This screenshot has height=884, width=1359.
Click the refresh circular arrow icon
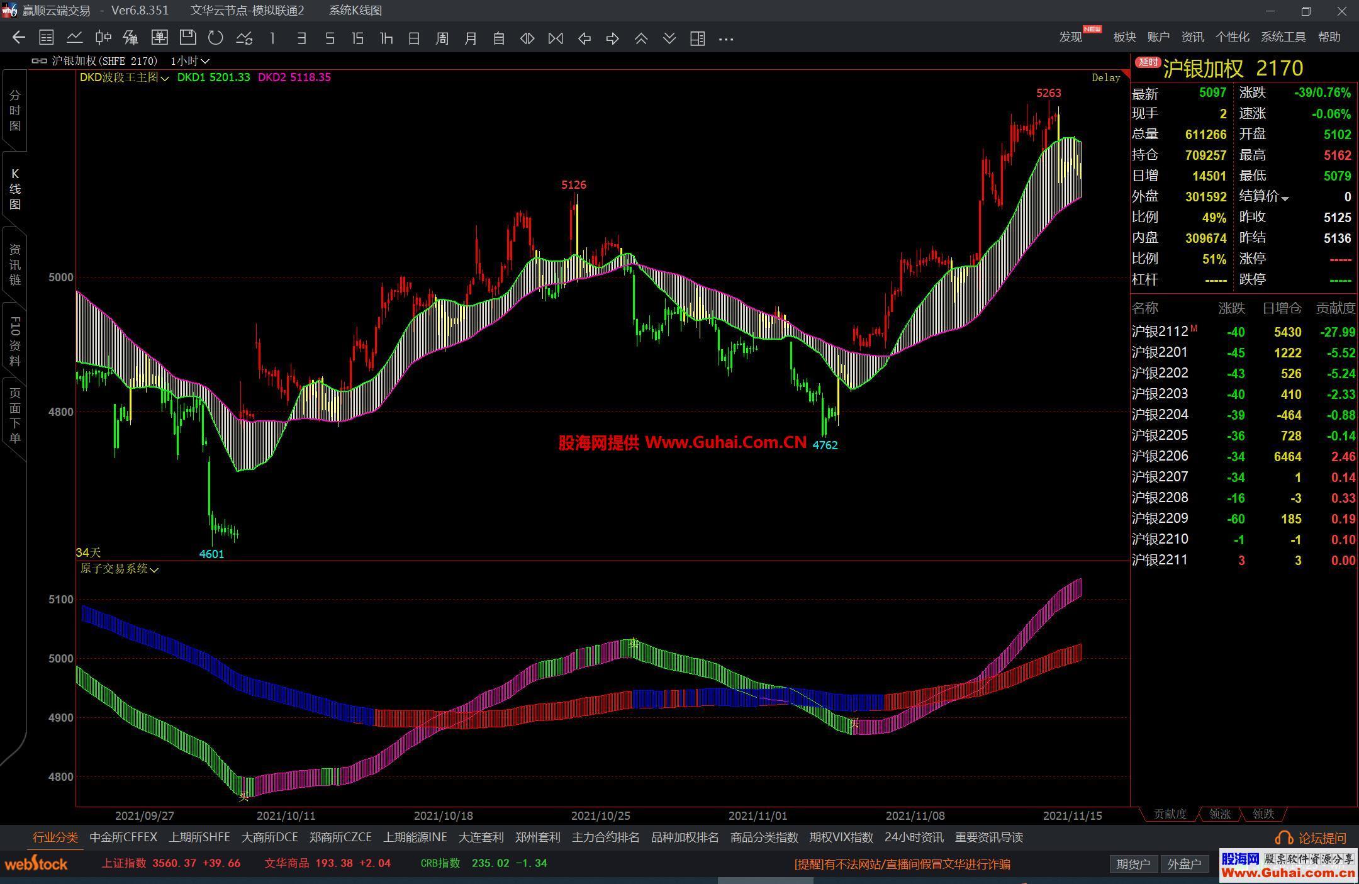(x=216, y=38)
